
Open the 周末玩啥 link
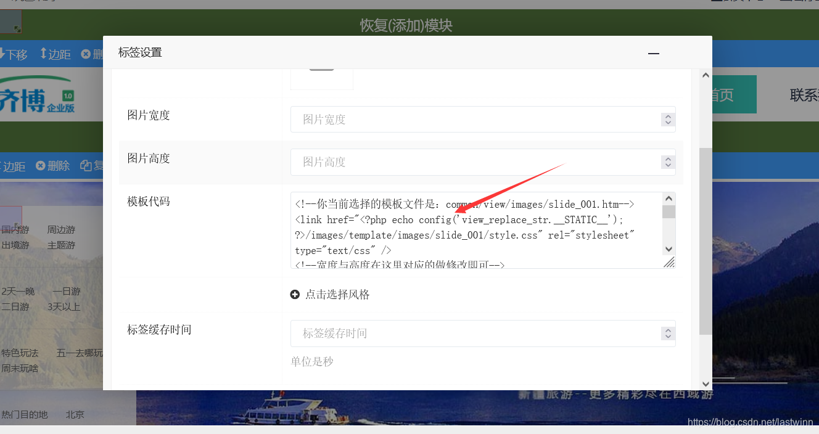pos(20,369)
